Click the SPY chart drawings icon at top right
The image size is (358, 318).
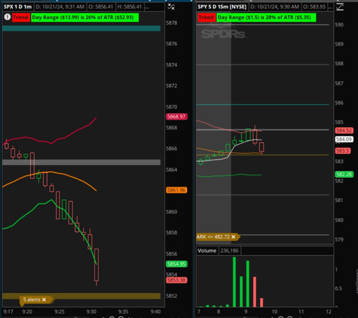point(340,6)
